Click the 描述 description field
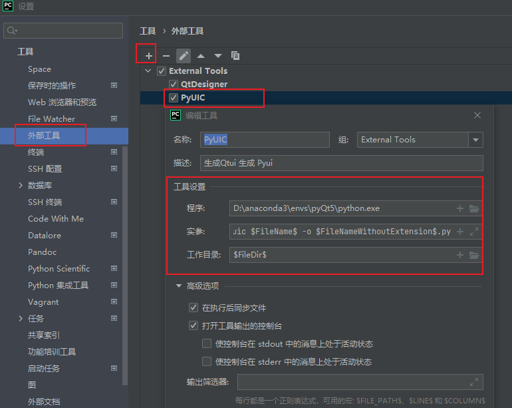The width and height of the screenshot is (512, 408). 342,163
